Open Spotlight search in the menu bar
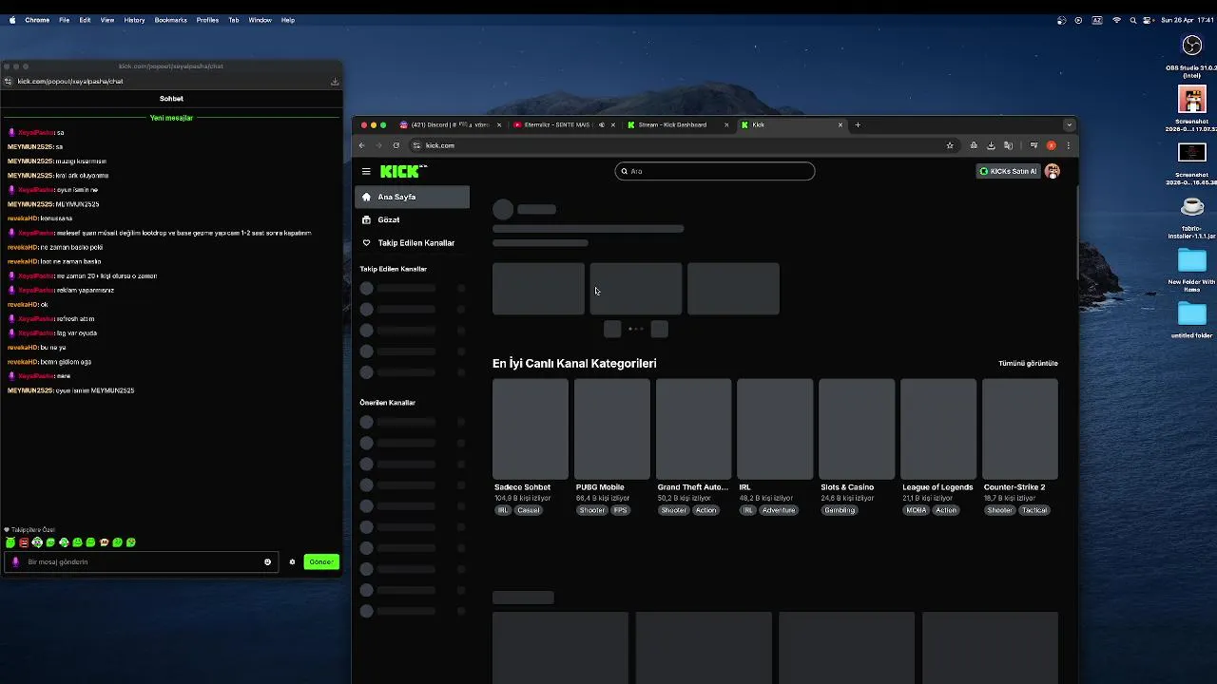Viewport: 1217px width, 684px height. click(x=1134, y=20)
